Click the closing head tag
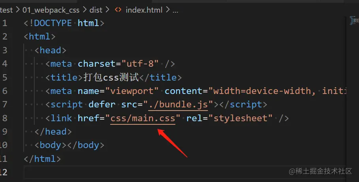 (x=53, y=132)
